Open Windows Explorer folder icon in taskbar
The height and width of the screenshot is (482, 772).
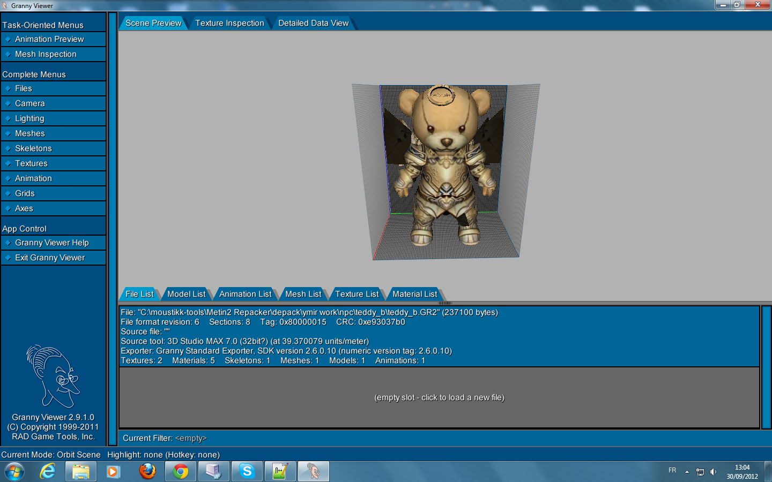81,471
